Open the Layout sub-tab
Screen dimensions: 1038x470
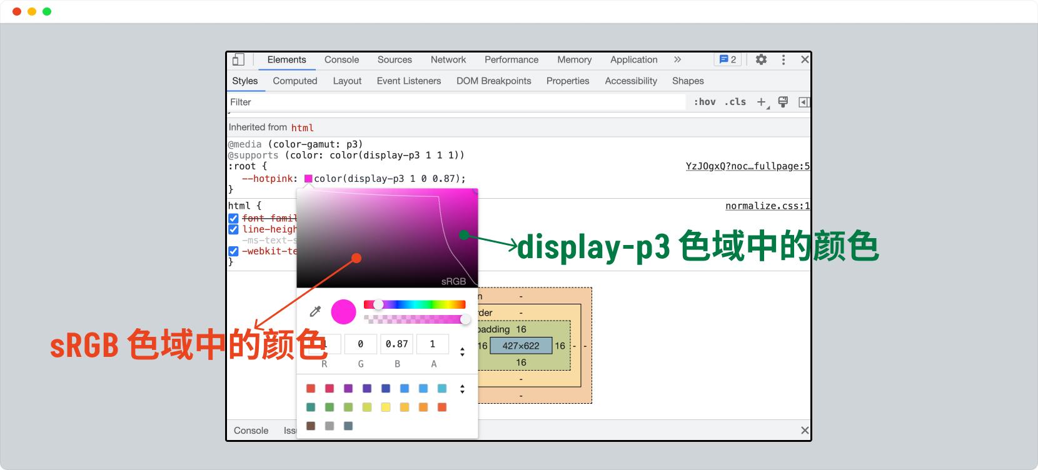pos(347,81)
